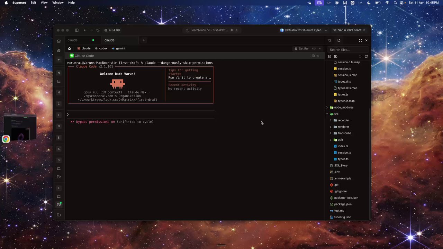Create a new file with the file-plus icon
This screenshot has width=443, height=249.
click(x=329, y=56)
